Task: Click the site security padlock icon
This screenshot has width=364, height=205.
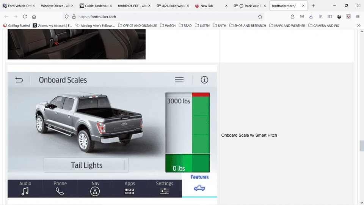Action: pos(74,16)
